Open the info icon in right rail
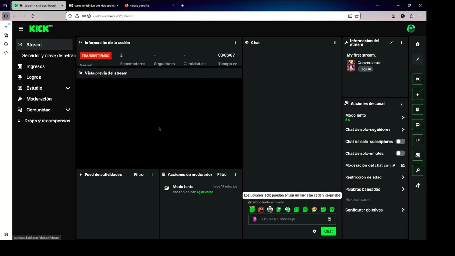Screen dimensions: 455x256 pyautogui.click(x=418, y=44)
